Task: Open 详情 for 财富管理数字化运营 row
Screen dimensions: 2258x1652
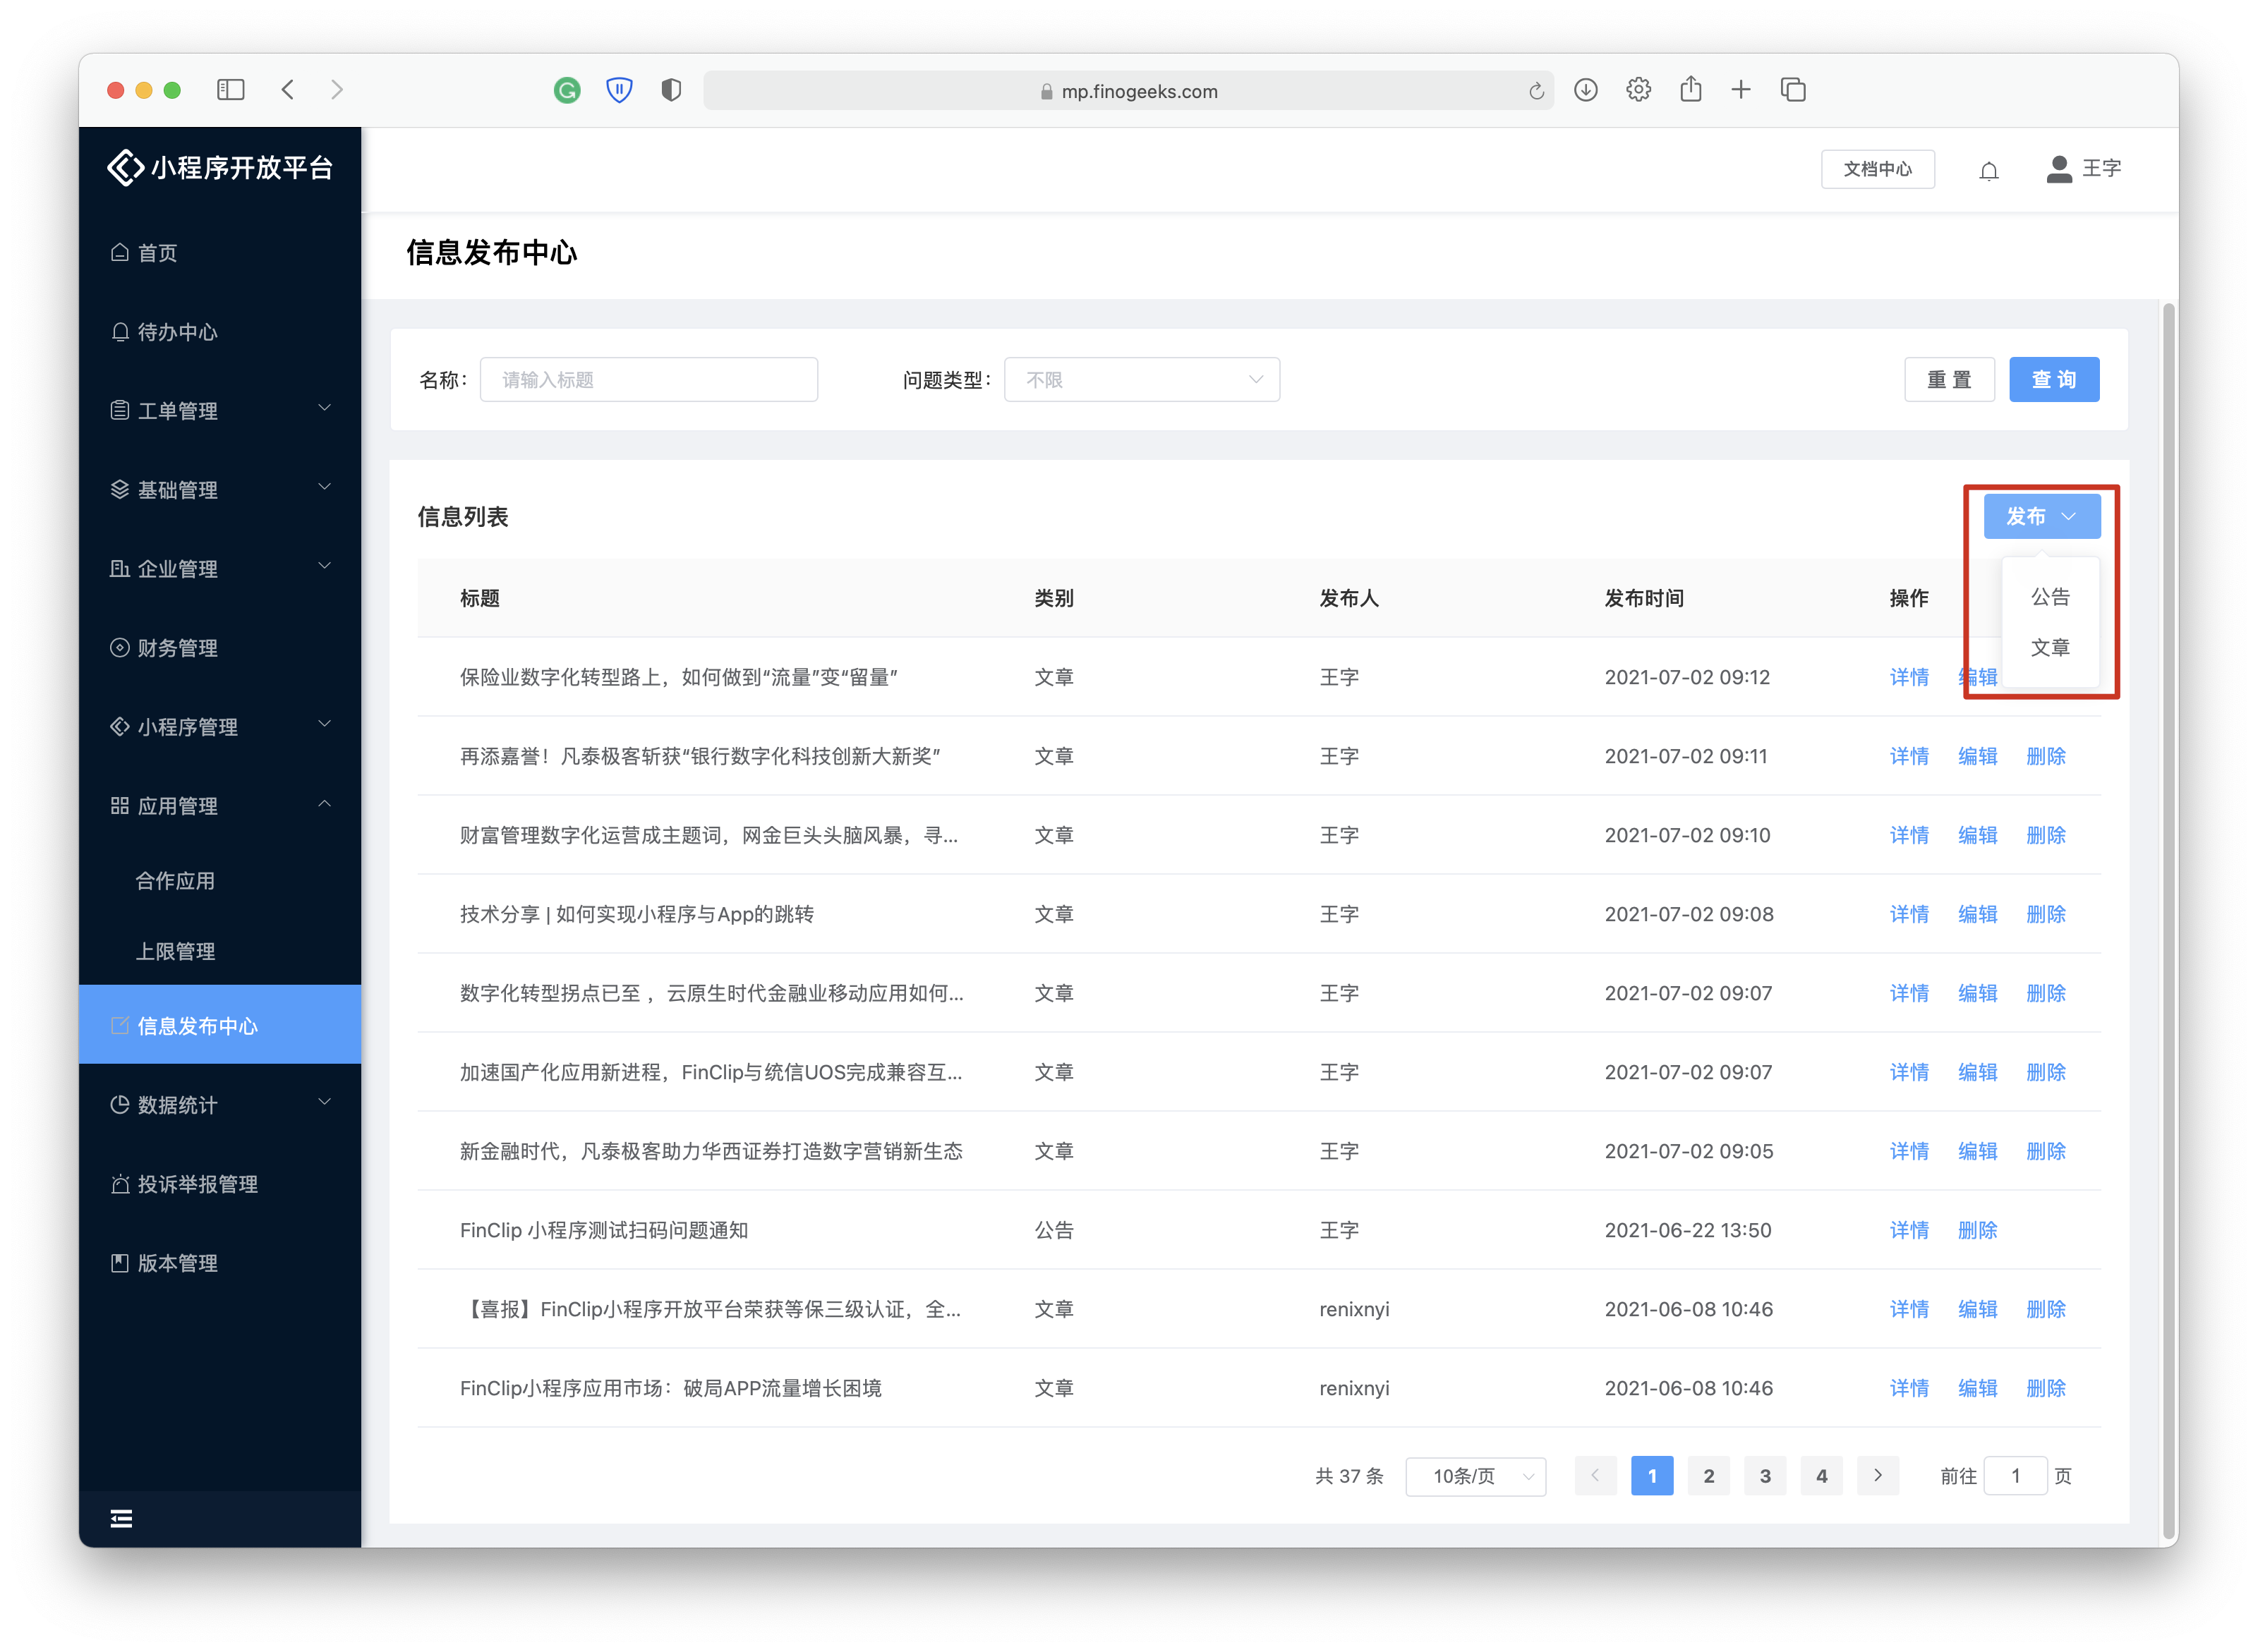Action: coord(1909,835)
